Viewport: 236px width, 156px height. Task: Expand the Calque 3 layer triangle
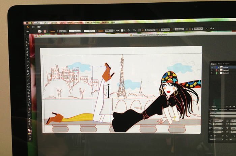click(x=218, y=73)
